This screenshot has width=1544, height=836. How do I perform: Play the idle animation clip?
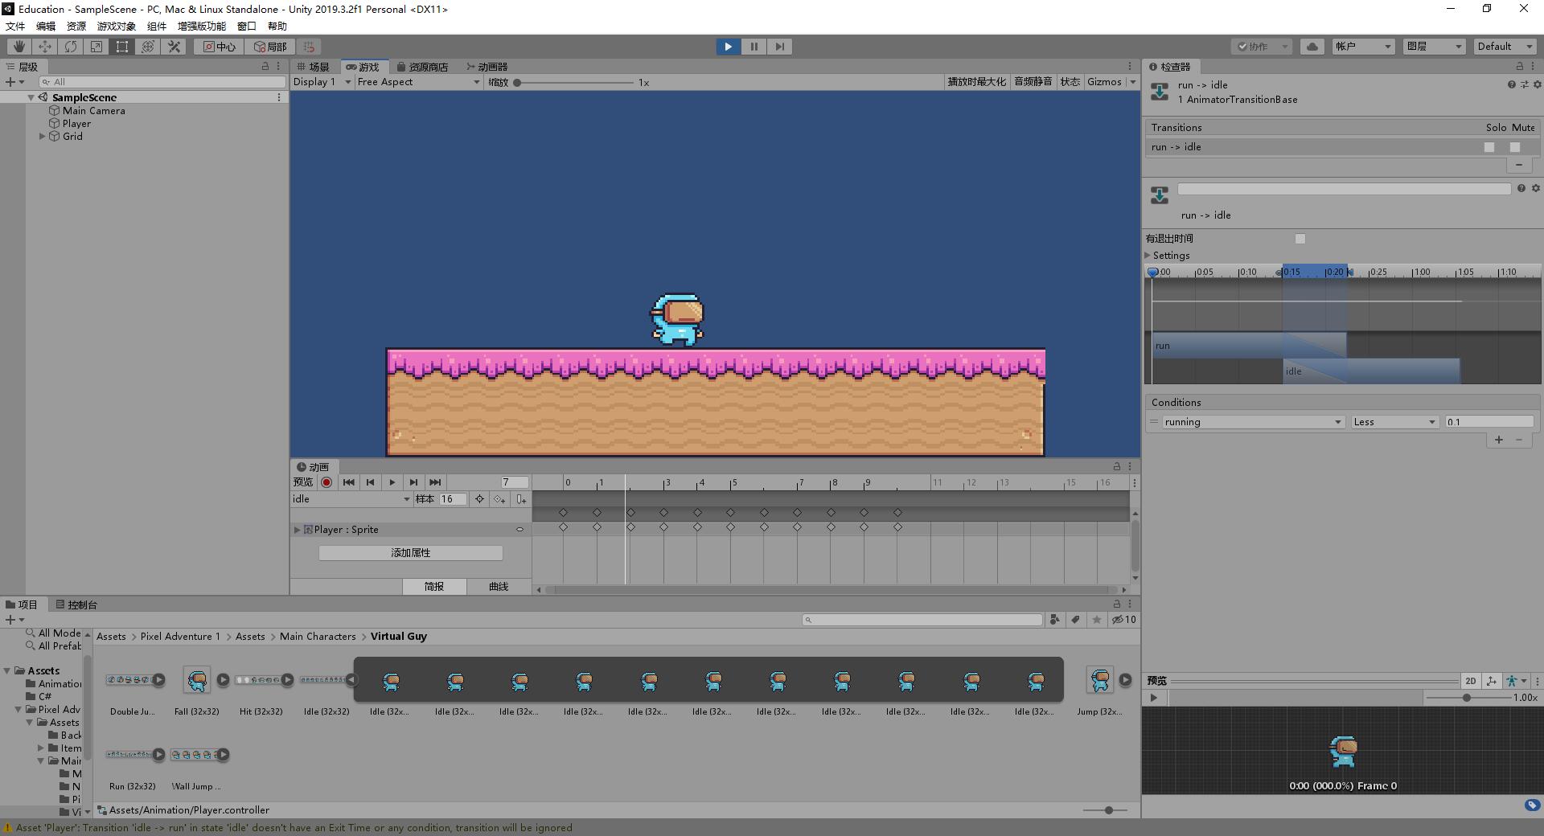tap(392, 482)
